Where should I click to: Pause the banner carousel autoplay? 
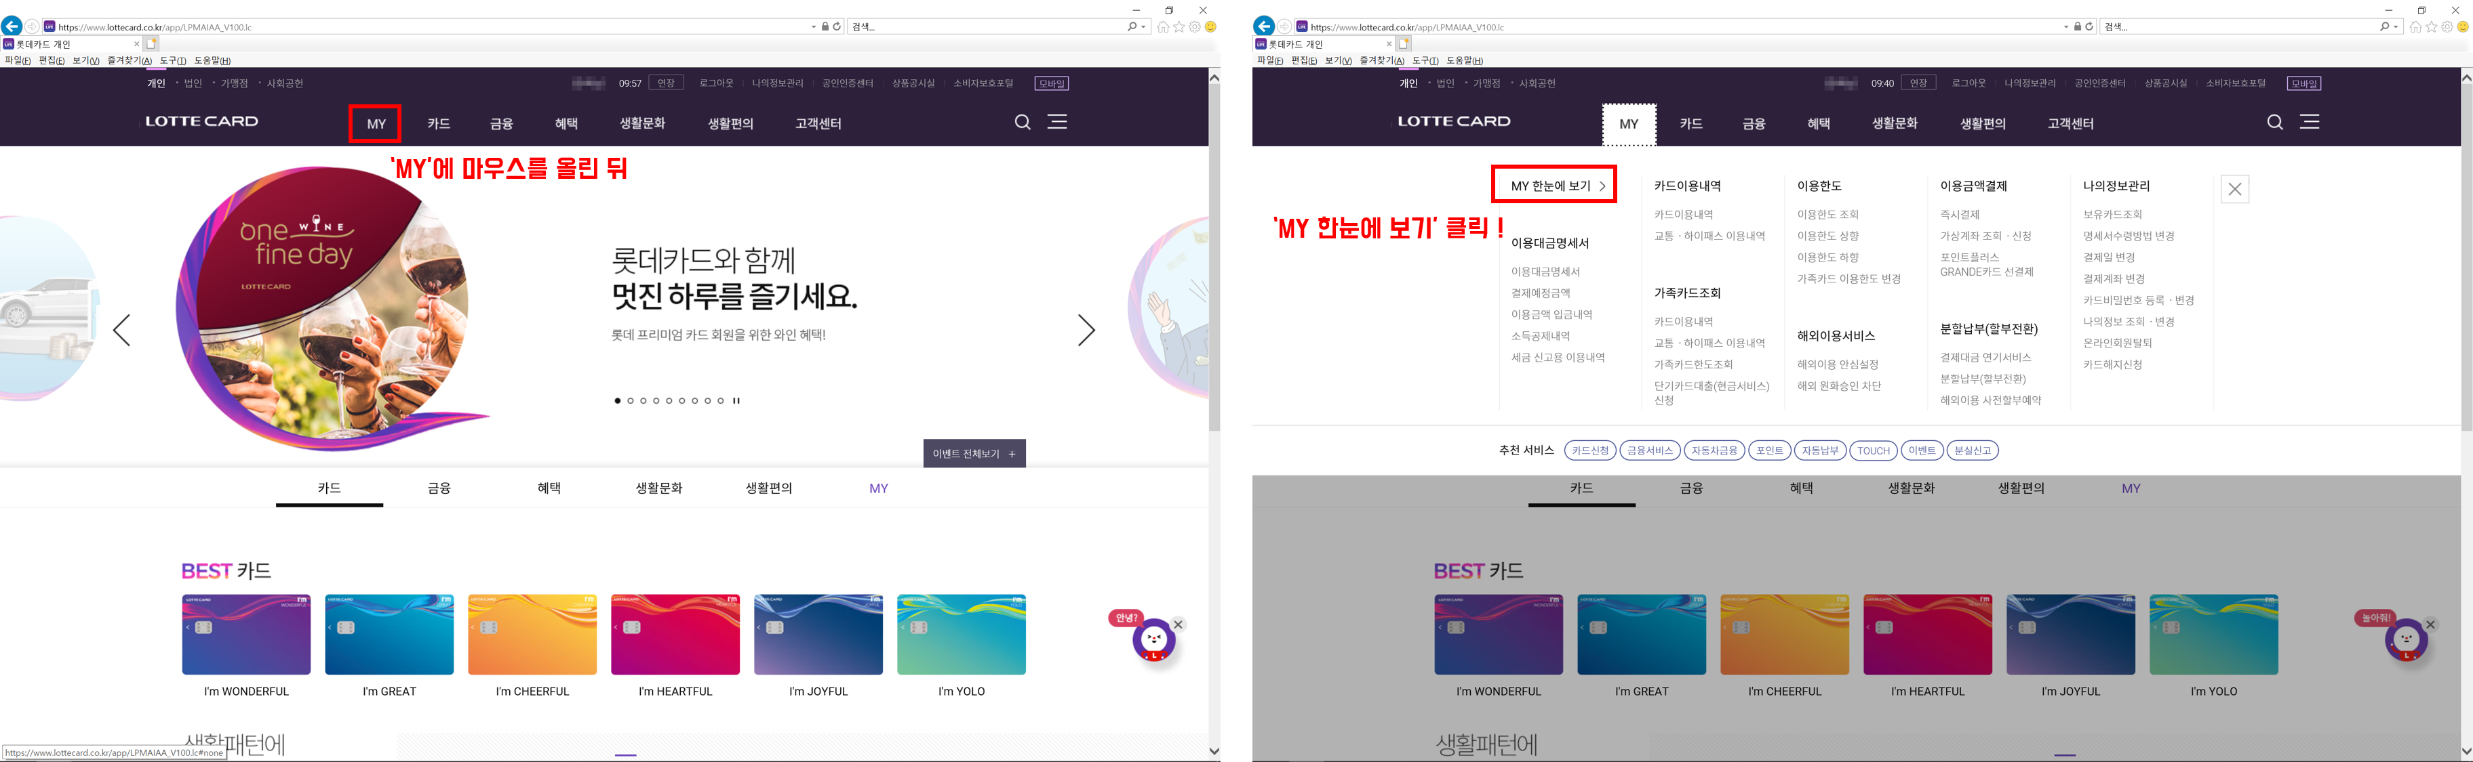tap(736, 401)
